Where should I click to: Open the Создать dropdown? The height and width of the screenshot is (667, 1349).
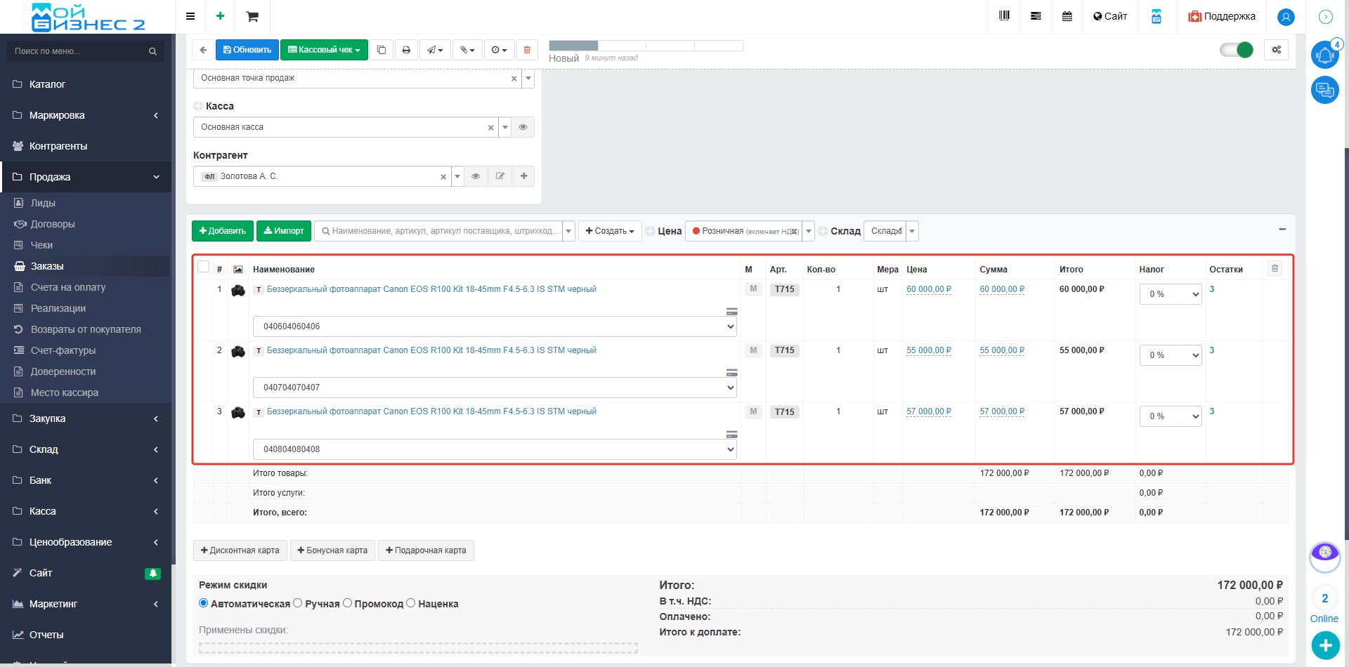610,231
